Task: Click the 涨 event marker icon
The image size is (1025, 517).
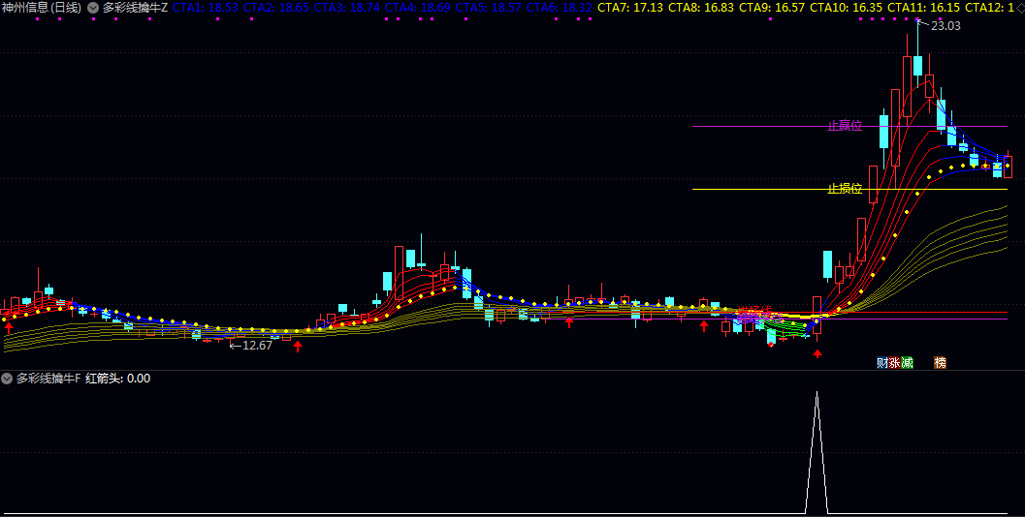Action: (x=894, y=363)
